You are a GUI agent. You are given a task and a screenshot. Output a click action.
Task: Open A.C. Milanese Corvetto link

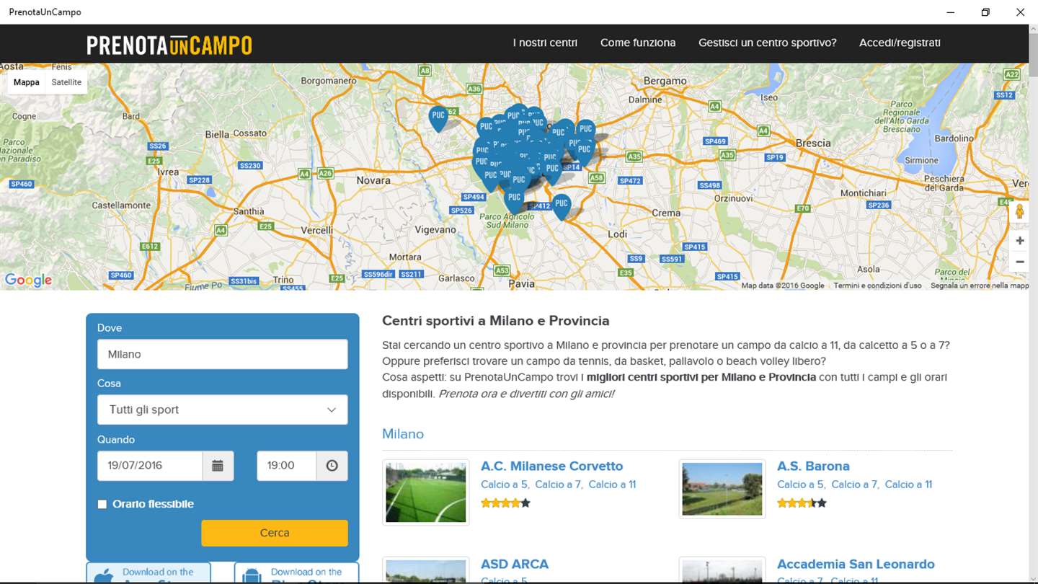pyautogui.click(x=552, y=466)
